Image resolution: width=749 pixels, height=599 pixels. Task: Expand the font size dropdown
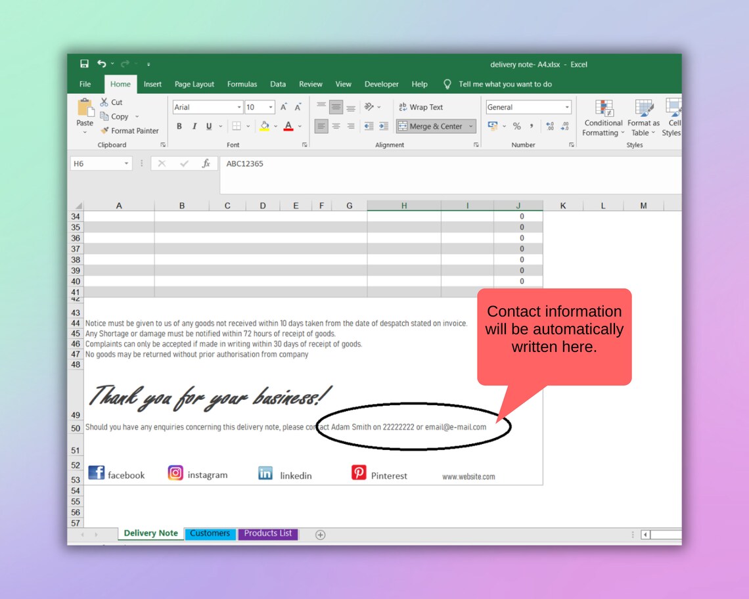point(271,106)
